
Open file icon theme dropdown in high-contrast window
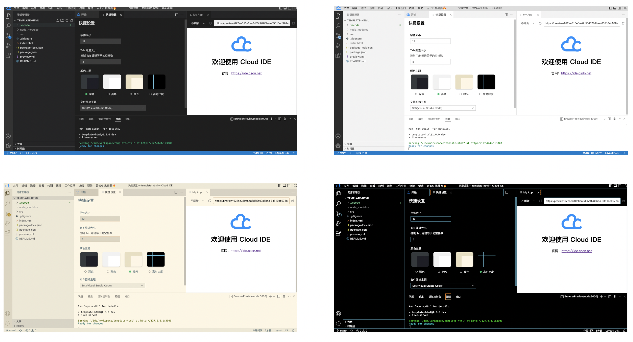point(443,286)
